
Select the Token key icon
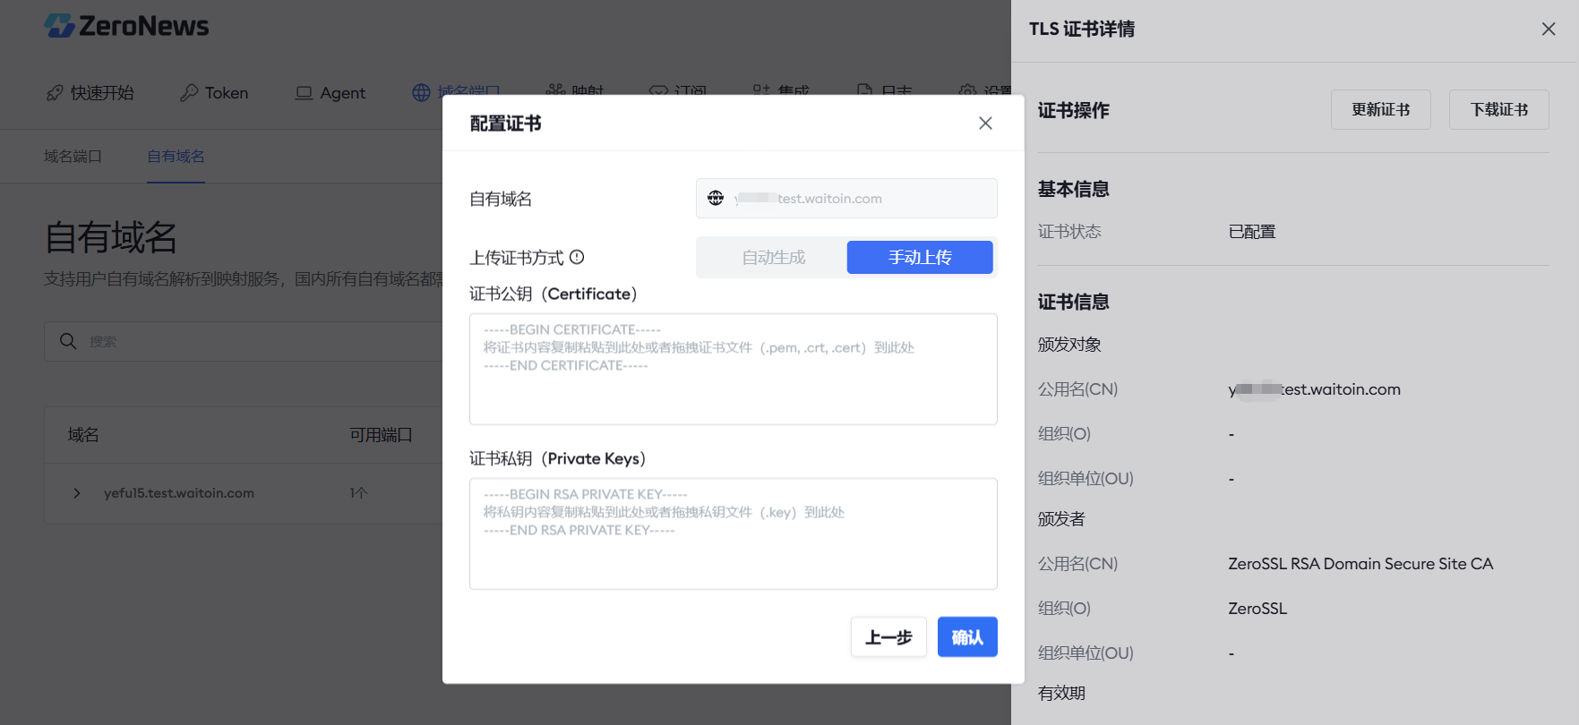pyautogui.click(x=189, y=93)
